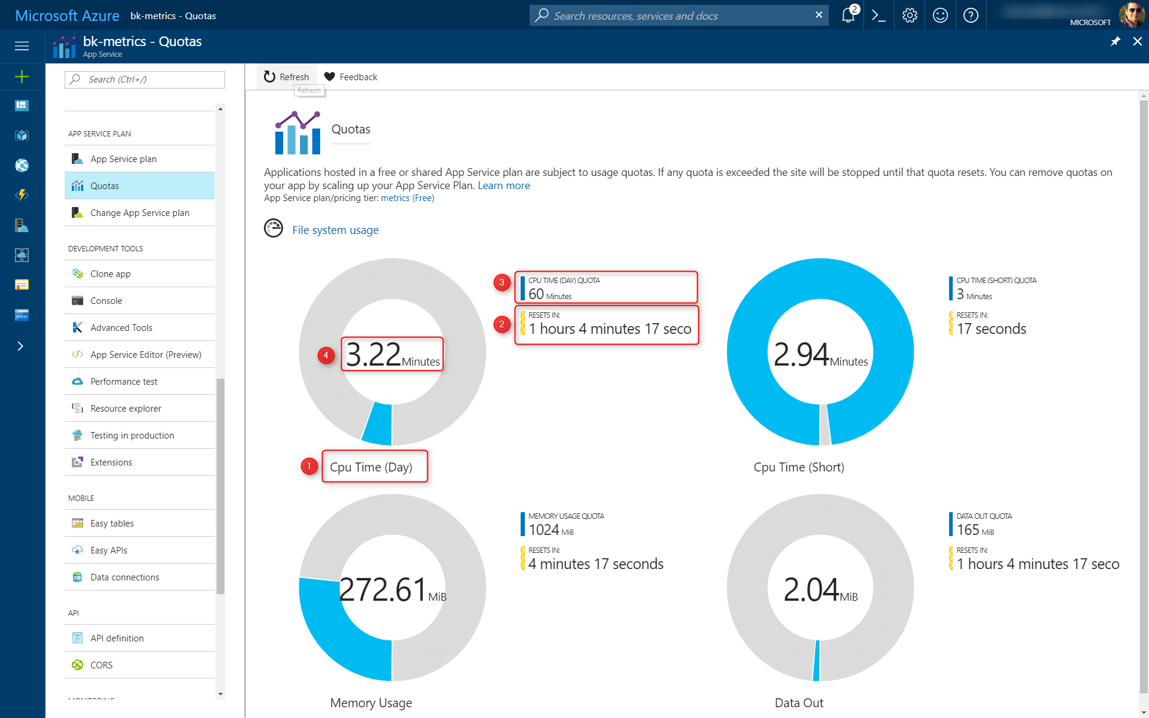1149x718 pixels.
Task: Click the Resource explorer icon
Action: click(77, 408)
